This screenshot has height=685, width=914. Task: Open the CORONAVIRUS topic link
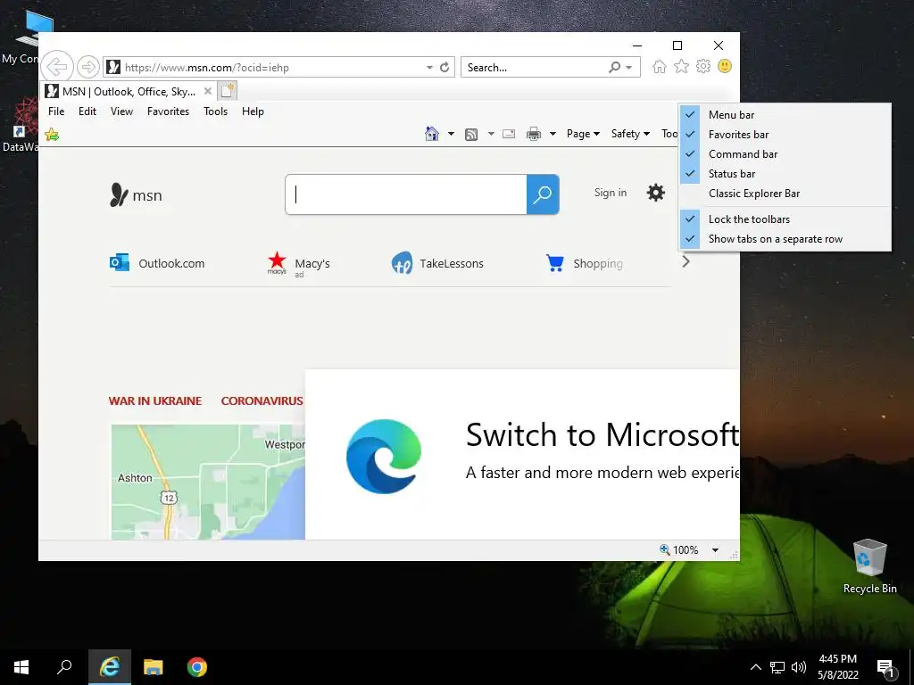coord(262,400)
